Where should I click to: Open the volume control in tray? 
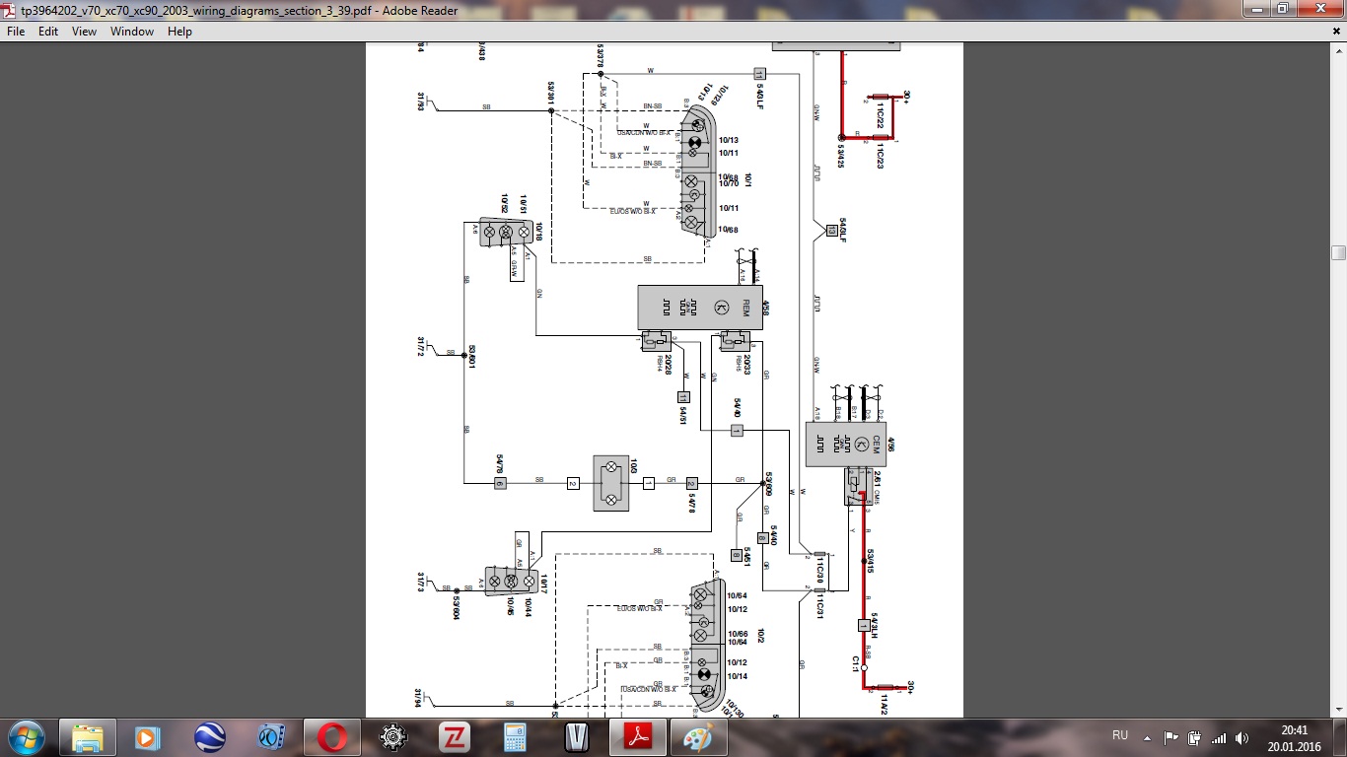[x=1241, y=737]
